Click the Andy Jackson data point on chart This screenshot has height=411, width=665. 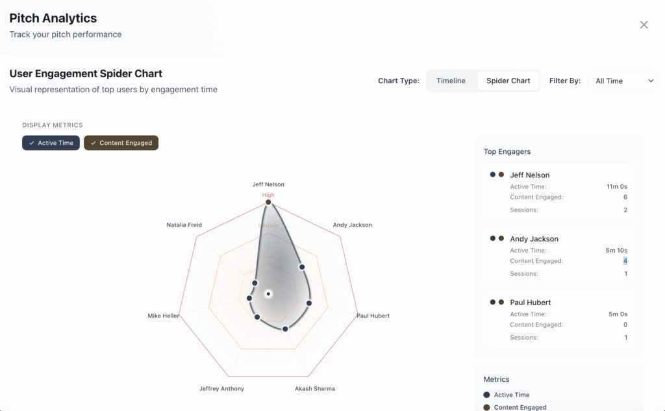(x=302, y=267)
